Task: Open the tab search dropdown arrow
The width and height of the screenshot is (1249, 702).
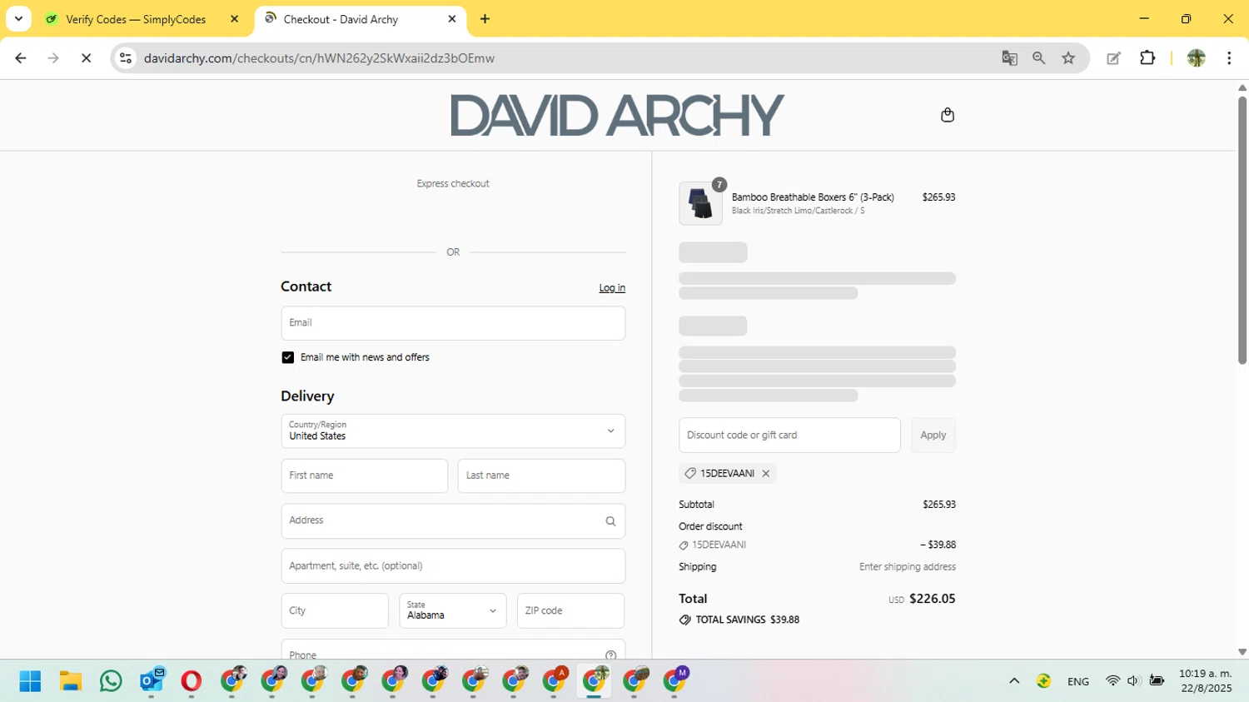Action: coord(18,19)
